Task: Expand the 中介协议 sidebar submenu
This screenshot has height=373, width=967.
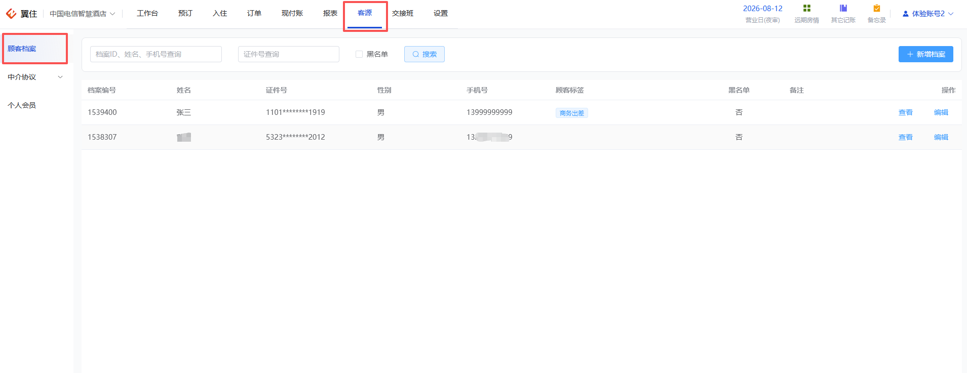Action: click(x=60, y=77)
